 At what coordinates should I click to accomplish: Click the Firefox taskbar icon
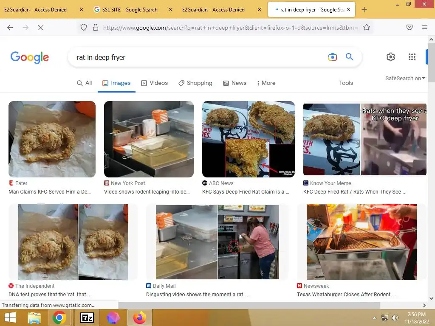tap(139, 318)
